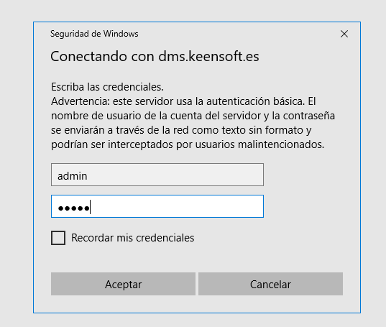Image resolution: width=386 pixels, height=327 pixels.
Task: Click the Recordar mis credenciales label text
Action: 133,238
